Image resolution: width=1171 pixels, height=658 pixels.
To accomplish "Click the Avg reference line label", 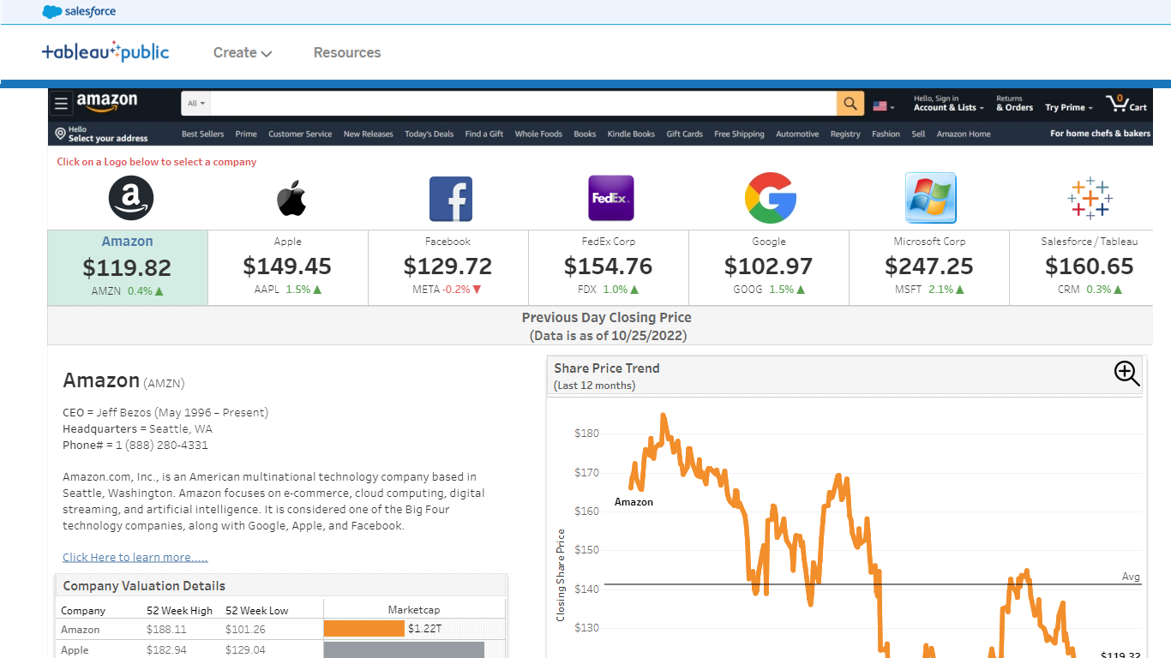I will click(1132, 577).
